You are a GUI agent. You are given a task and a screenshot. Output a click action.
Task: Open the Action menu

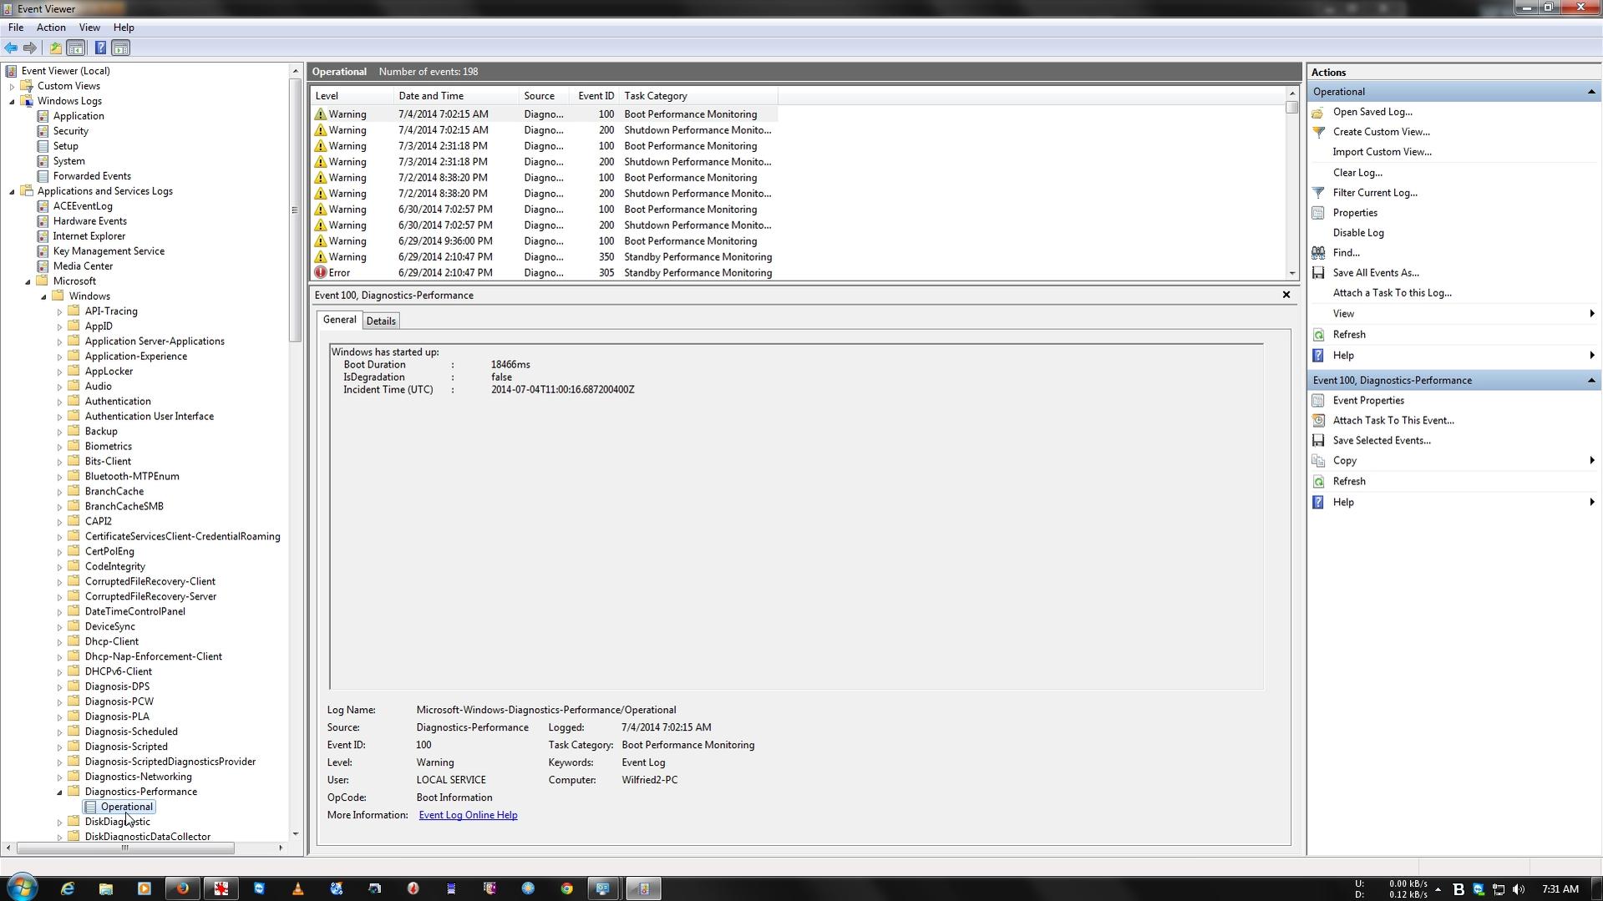[51, 28]
